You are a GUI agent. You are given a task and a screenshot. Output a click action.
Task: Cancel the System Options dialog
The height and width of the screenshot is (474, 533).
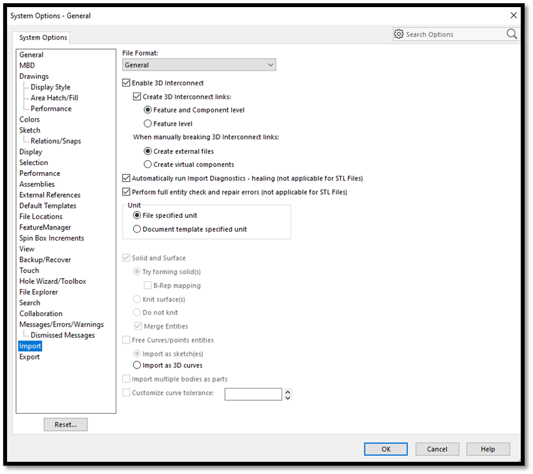tap(437, 449)
